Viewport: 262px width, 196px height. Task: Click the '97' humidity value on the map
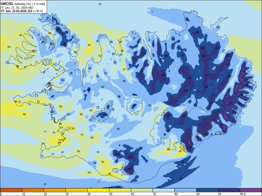[x=183, y=56]
